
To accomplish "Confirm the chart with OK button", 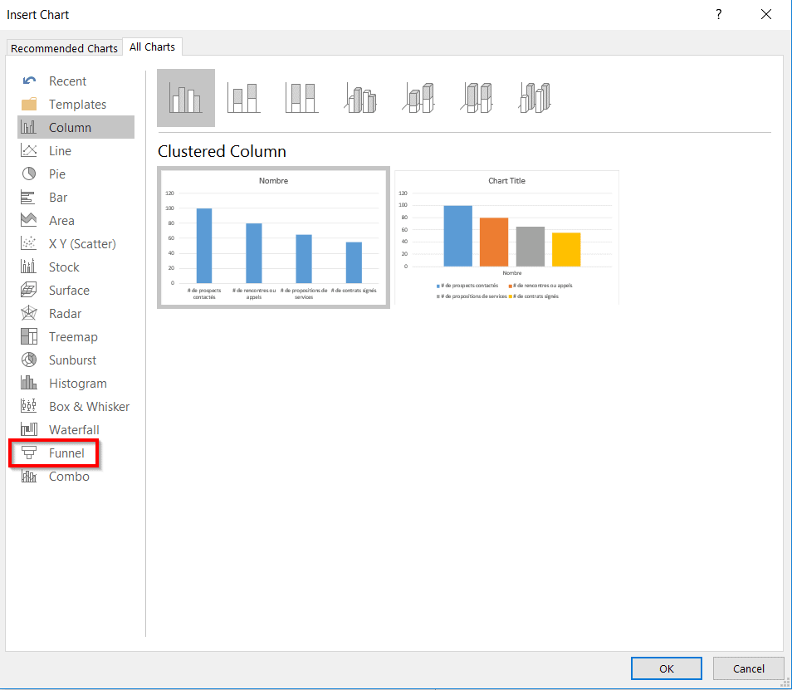I will pyautogui.click(x=667, y=668).
